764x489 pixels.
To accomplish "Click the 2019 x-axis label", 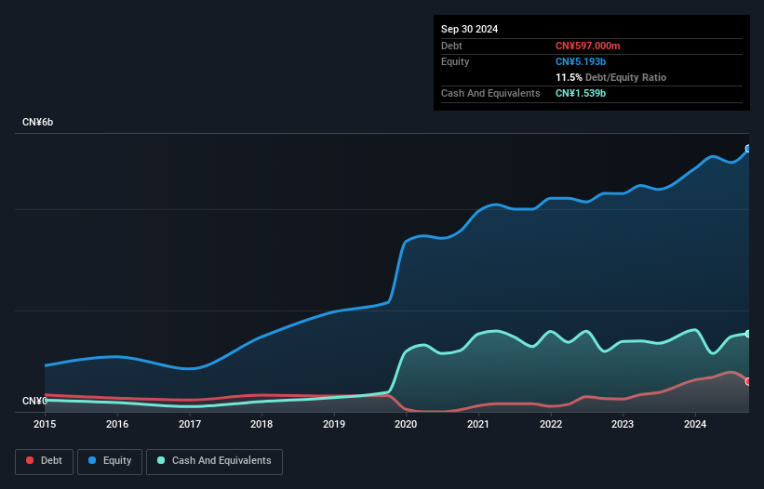I will (x=334, y=424).
